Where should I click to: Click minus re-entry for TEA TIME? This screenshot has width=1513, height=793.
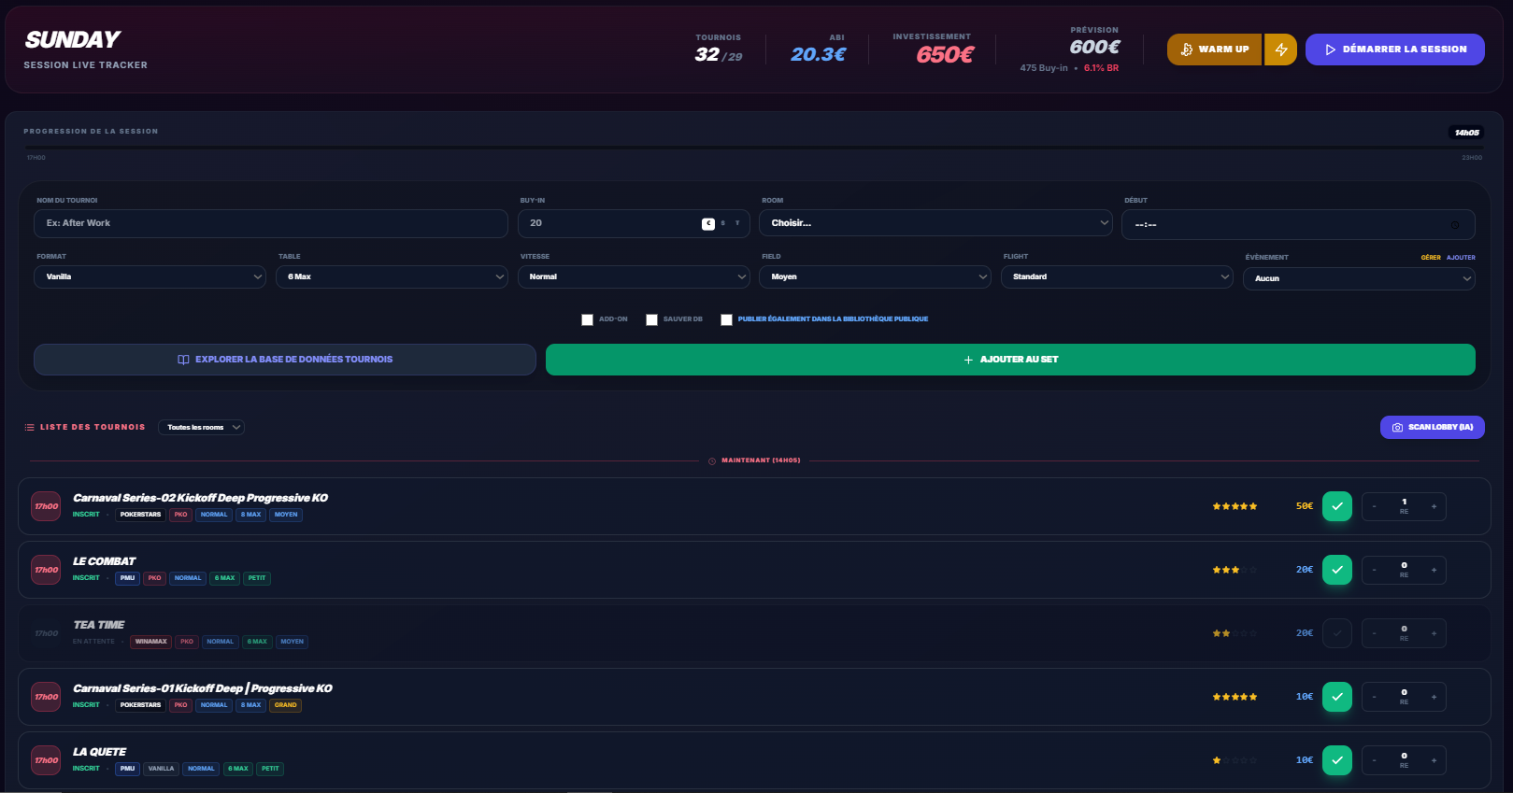point(1374,633)
